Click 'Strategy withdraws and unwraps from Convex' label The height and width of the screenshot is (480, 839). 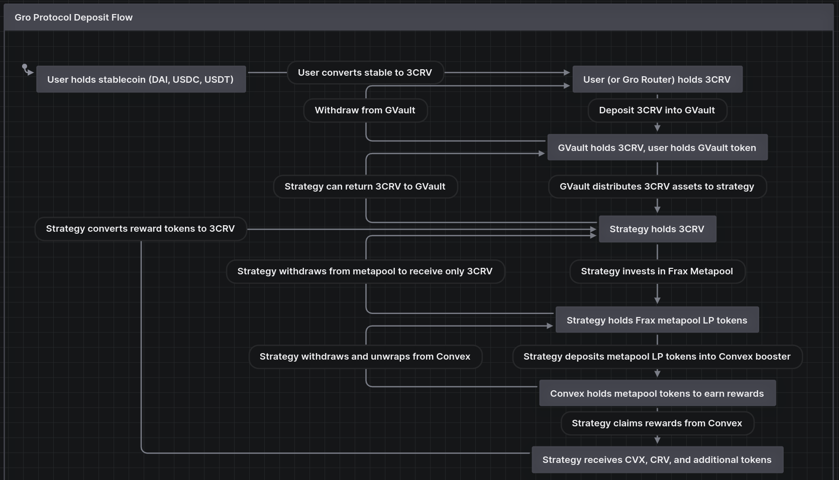point(365,357)
